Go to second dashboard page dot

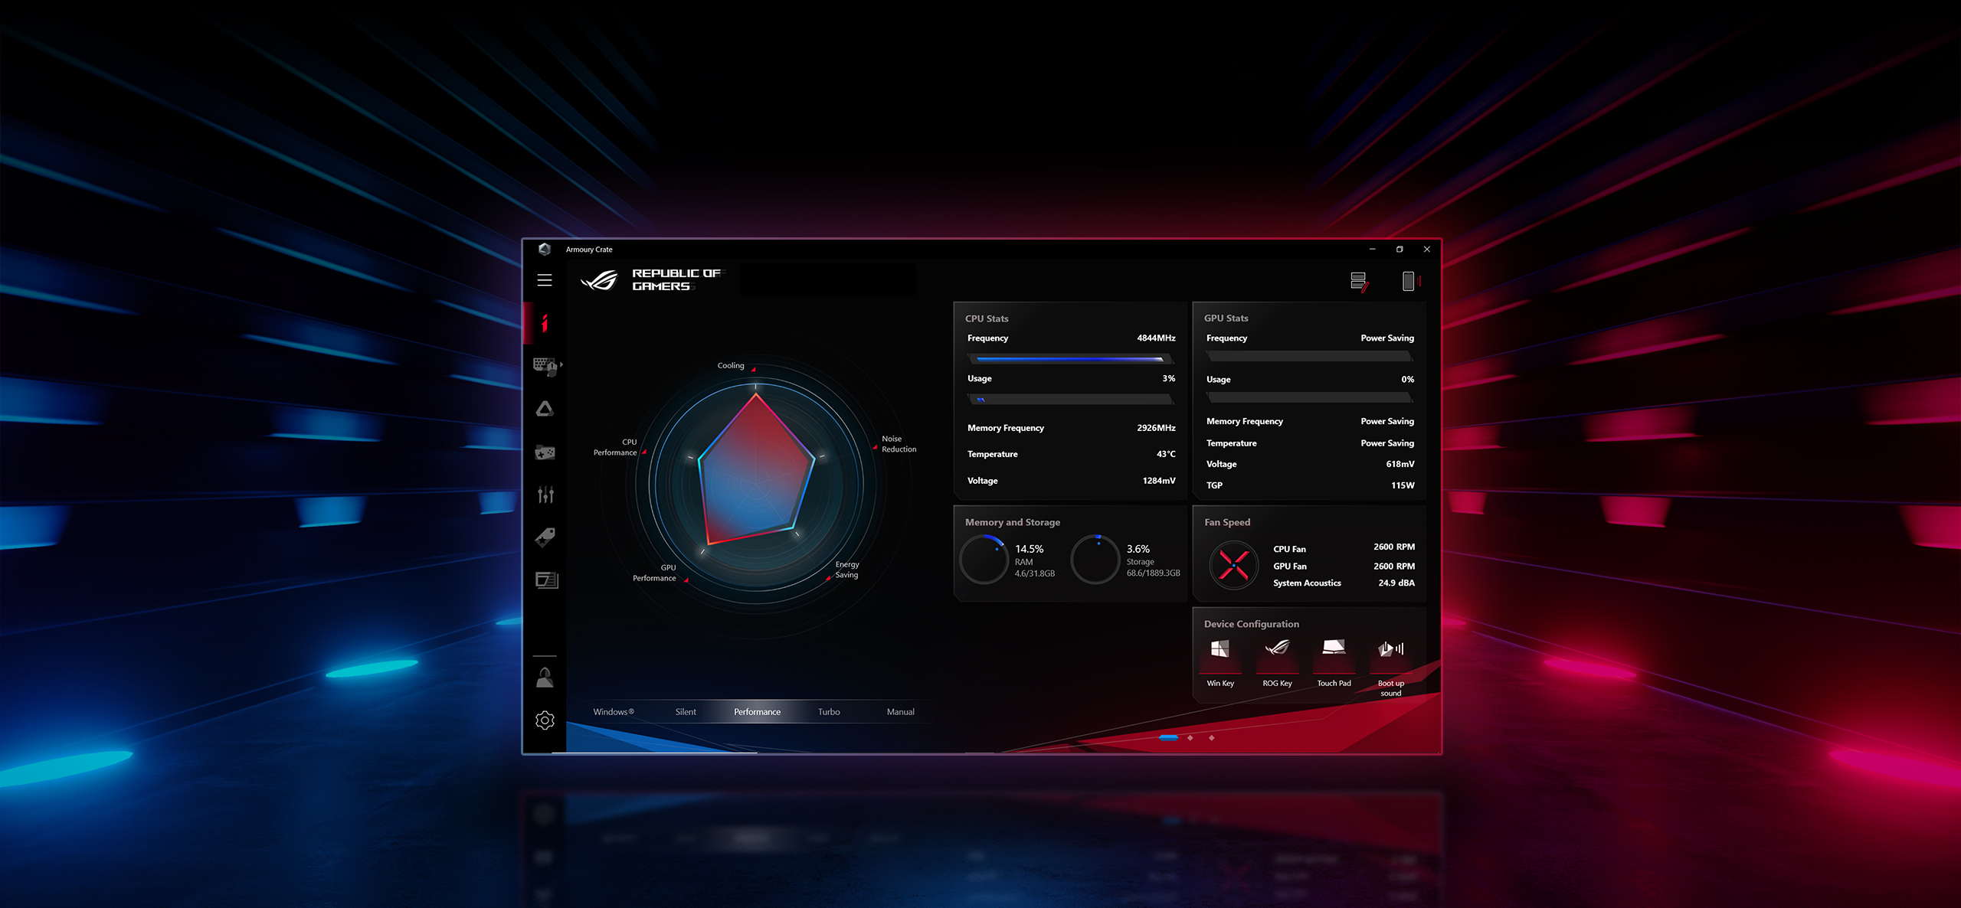[x=1190, y=738]
